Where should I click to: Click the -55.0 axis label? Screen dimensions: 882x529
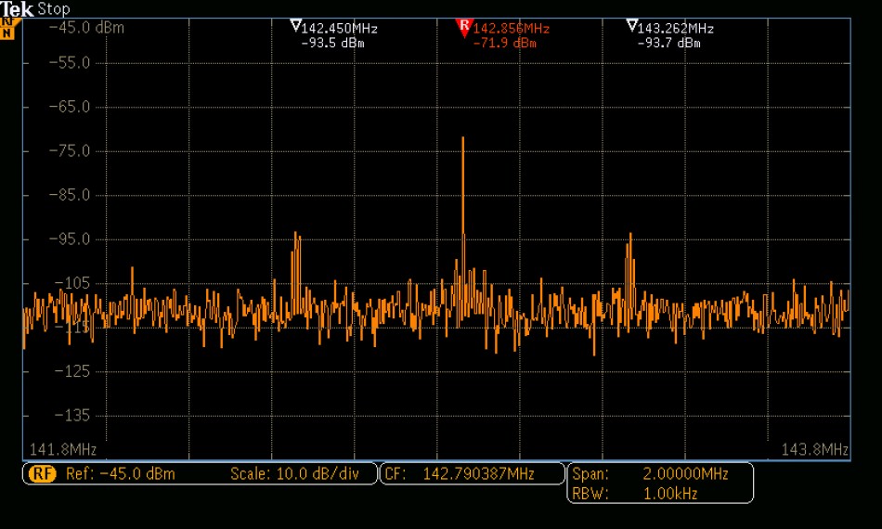70,63
